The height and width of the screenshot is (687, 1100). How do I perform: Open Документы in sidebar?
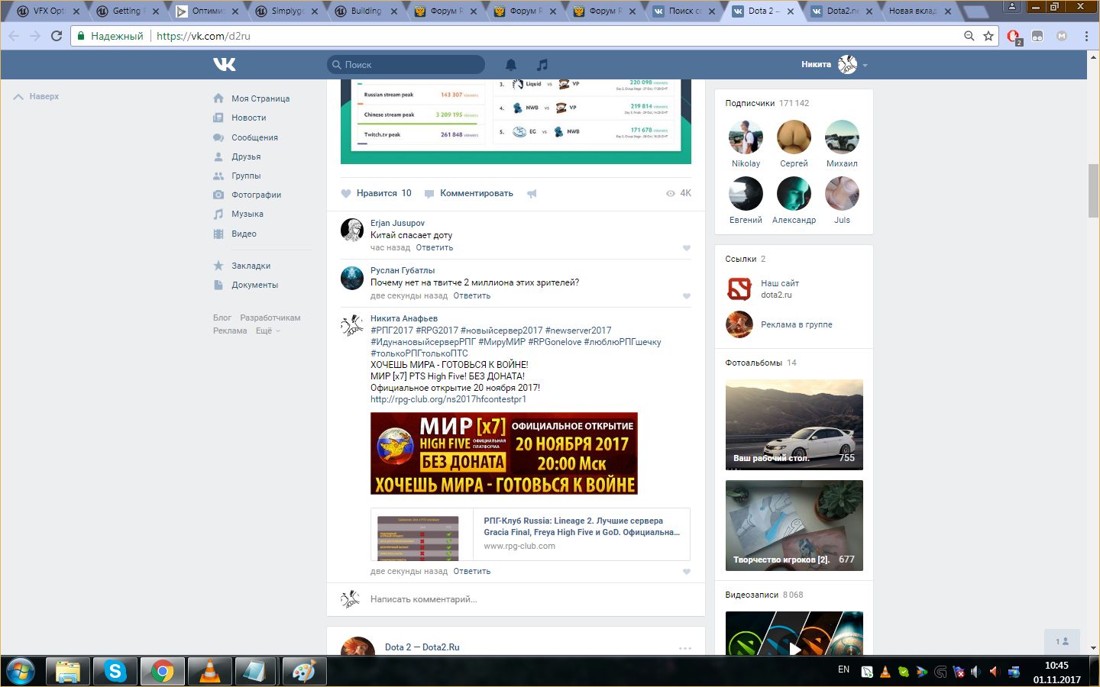[x=254, y=285]
